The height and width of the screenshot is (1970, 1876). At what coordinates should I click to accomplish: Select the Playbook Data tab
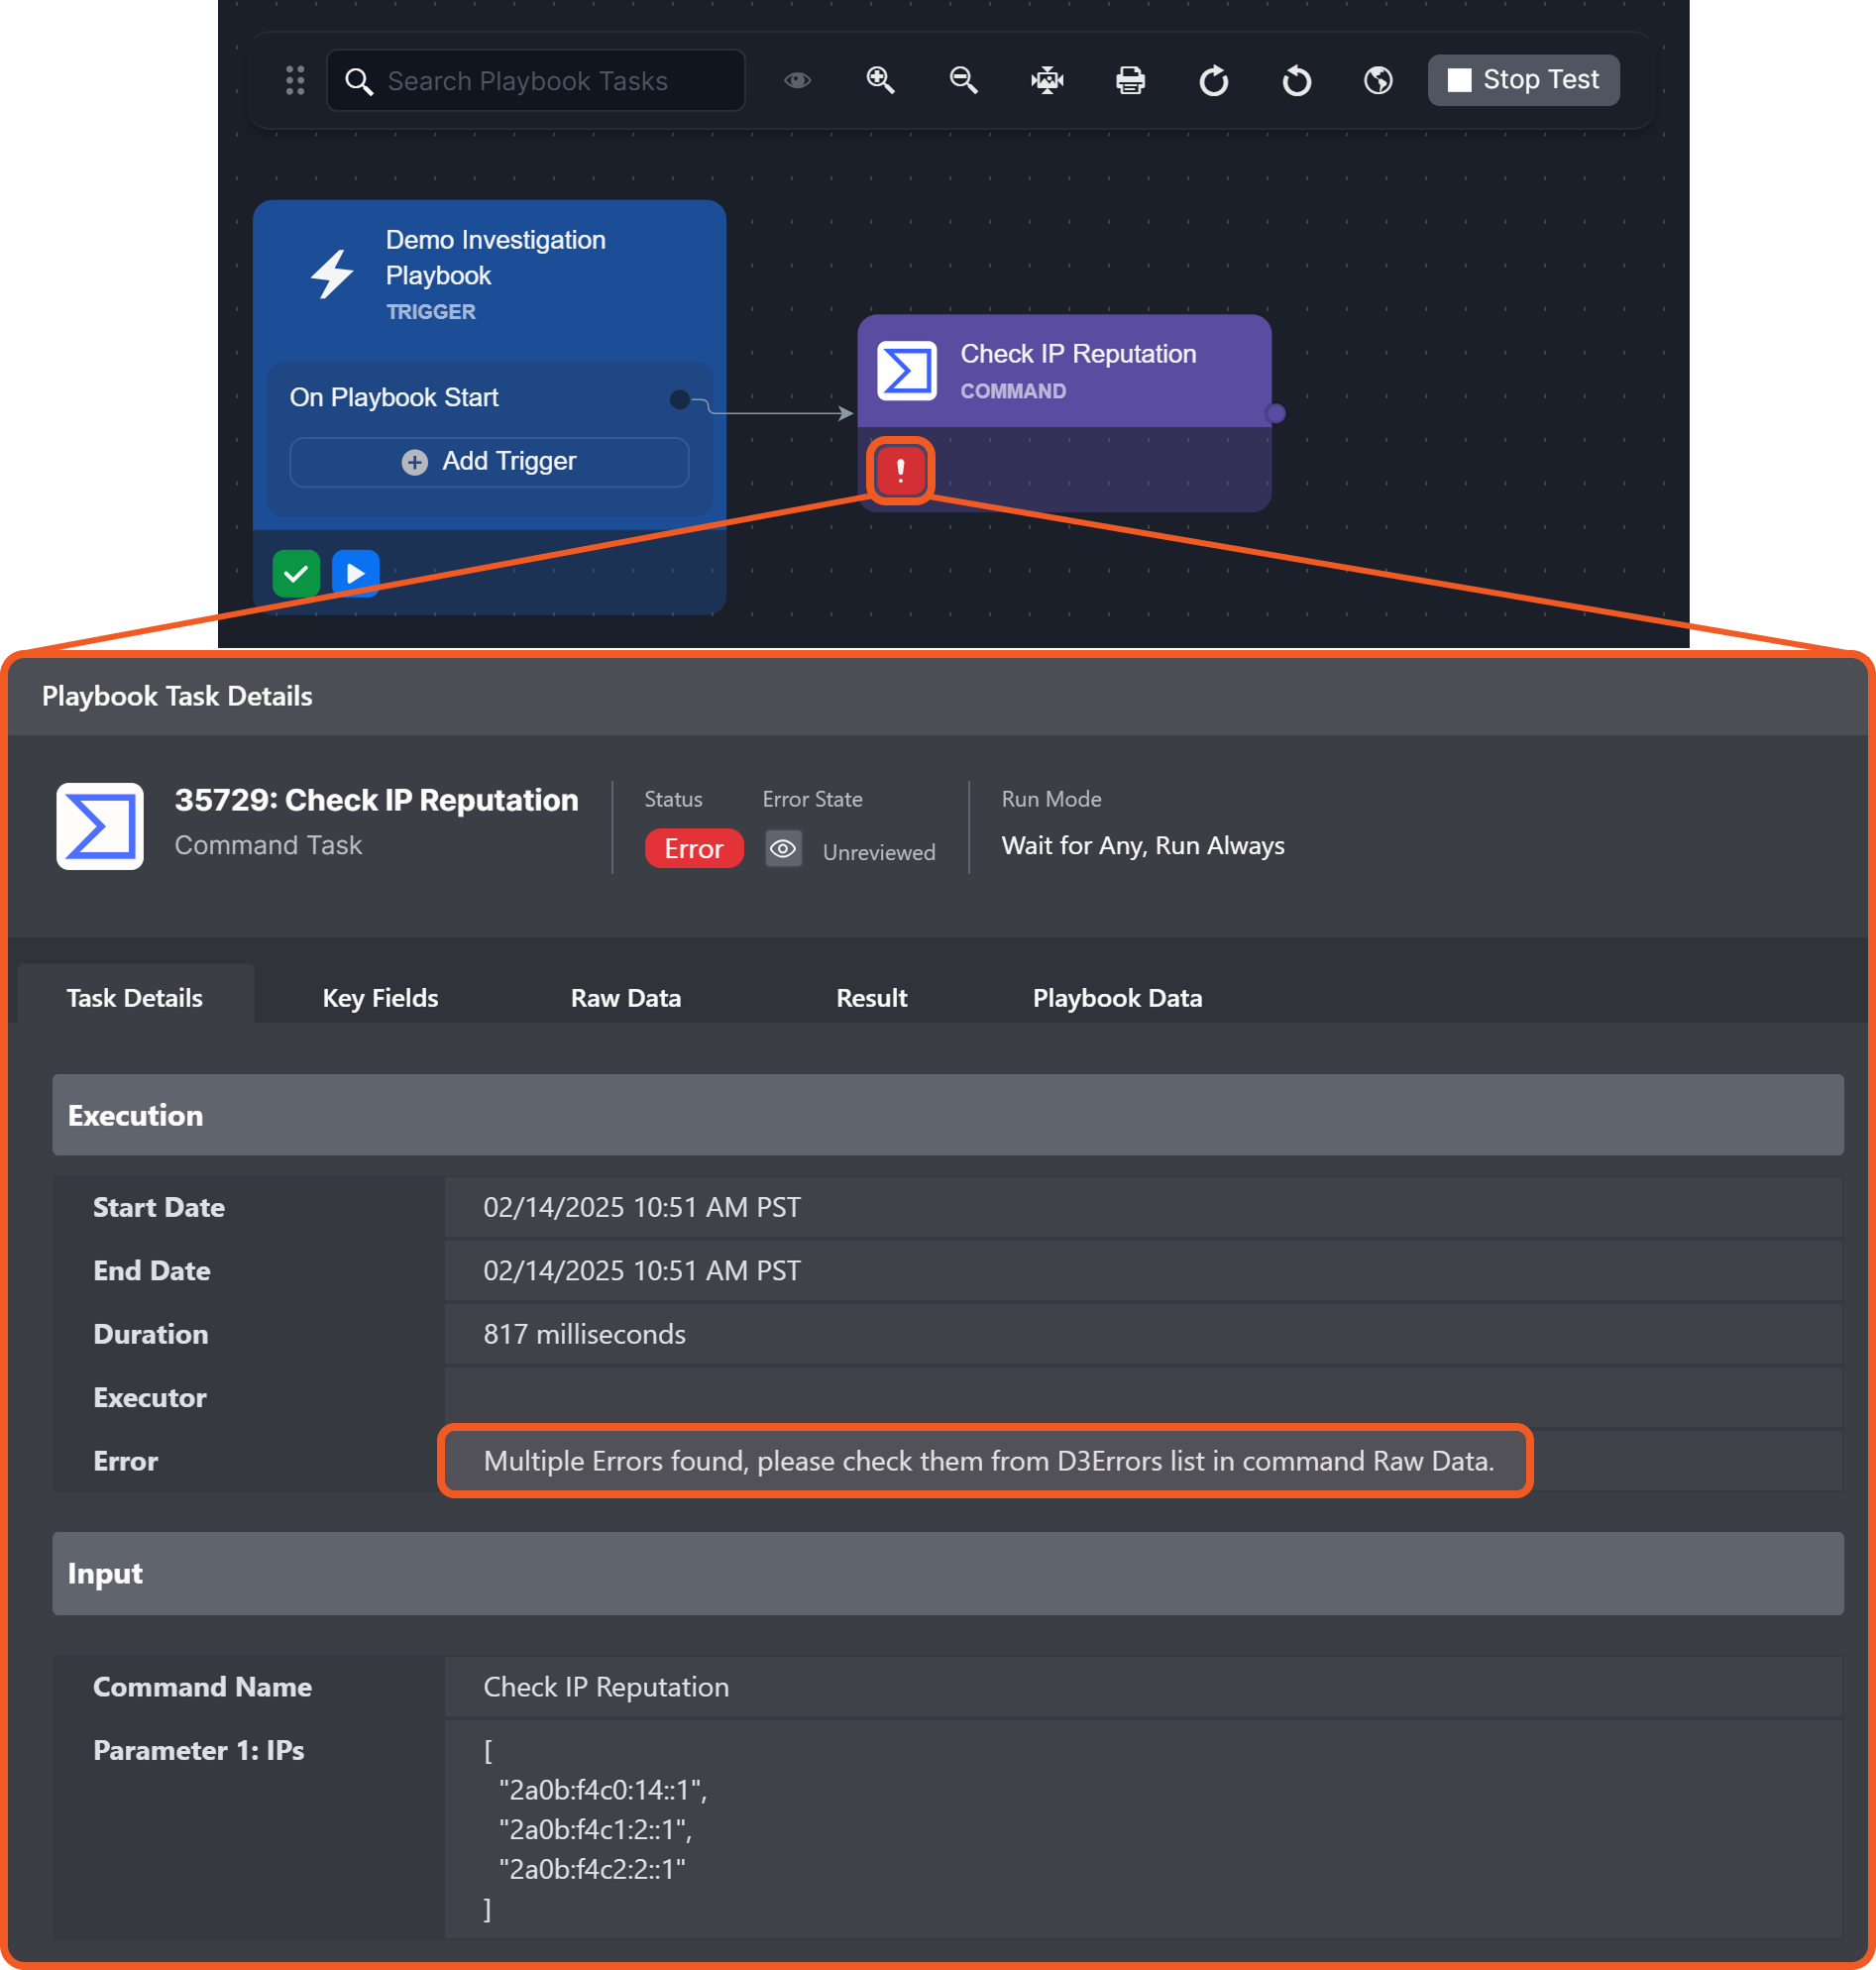click(x=1116, y=997)
